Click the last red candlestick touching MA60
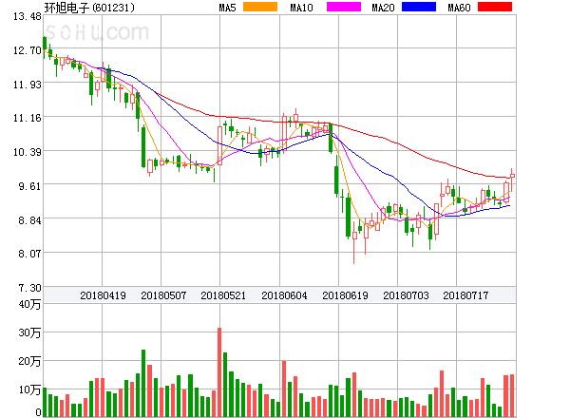 click(x=512, y=180)
